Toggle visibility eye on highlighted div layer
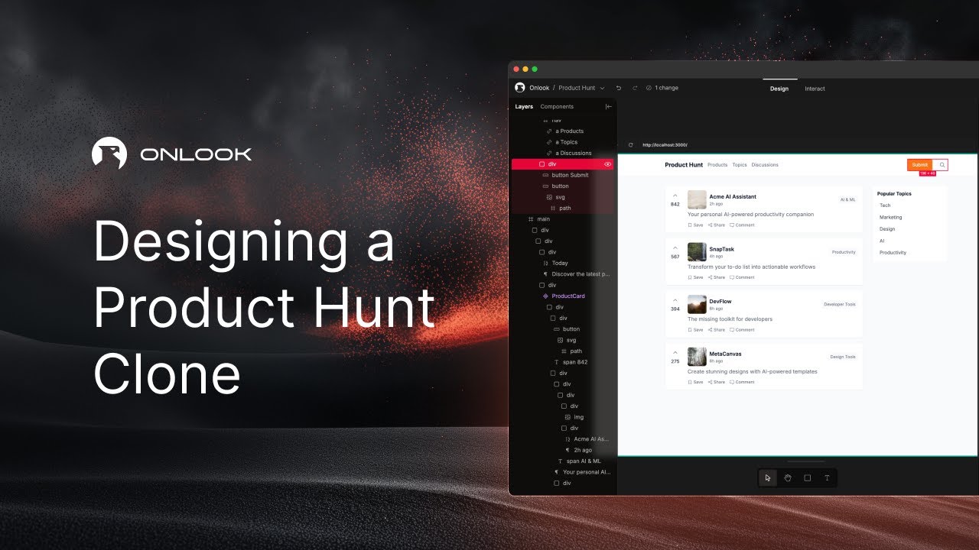The width and height of the screenshot is (979, 550). (608, 164)
